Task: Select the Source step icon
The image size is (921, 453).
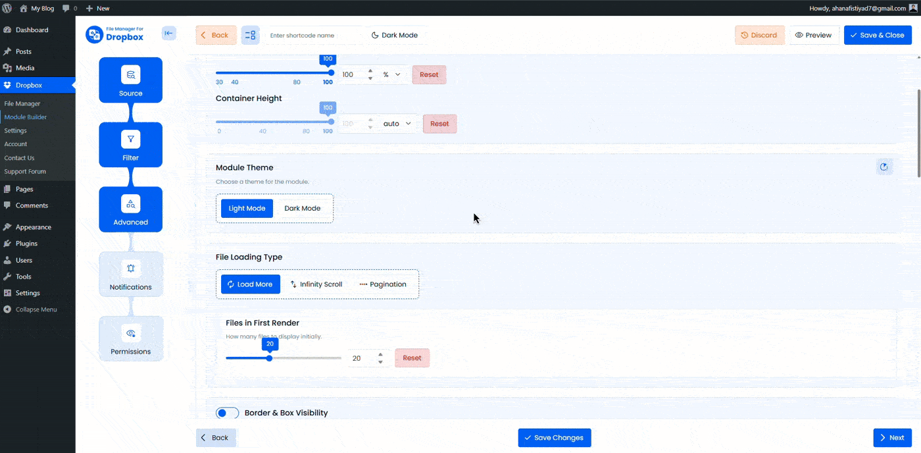Action: coord(130,74)
